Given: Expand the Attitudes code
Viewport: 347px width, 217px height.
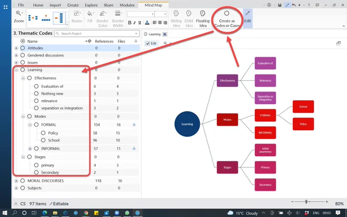Looking at the screenshot, I should point(16,48).
